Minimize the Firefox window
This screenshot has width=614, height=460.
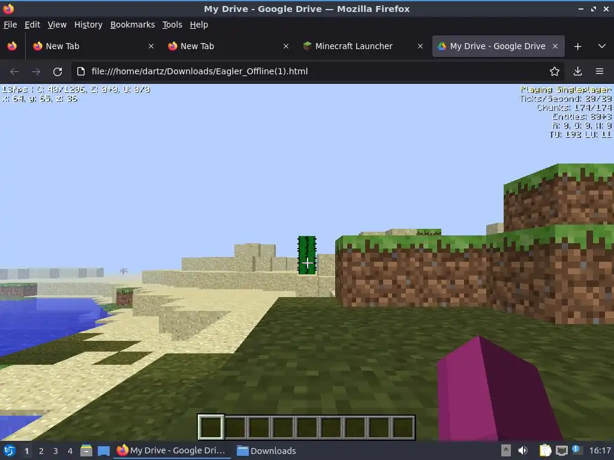point(580,8)
